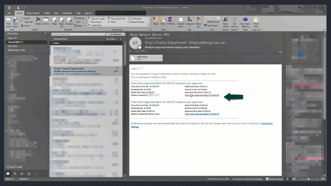Delete the selected message

[38, 21]
